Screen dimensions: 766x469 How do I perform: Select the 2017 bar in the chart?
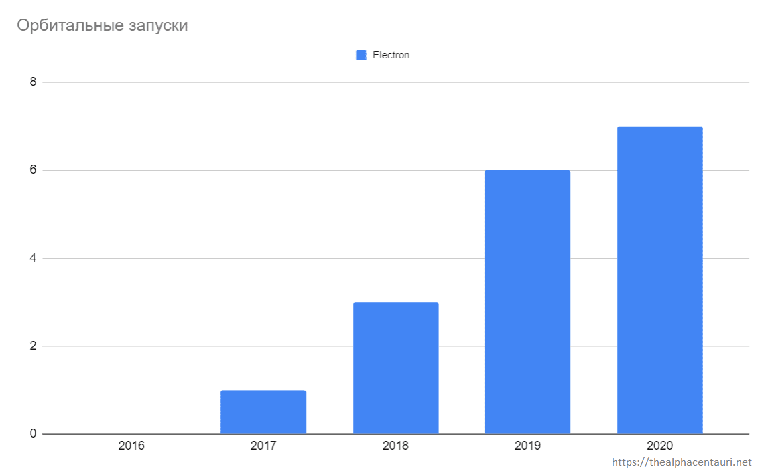coord(263,412)
